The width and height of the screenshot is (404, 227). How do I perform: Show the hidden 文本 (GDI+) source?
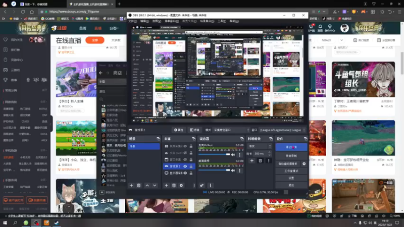185,153
